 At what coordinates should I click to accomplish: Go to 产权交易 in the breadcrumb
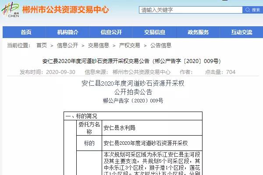pos(129,45)
